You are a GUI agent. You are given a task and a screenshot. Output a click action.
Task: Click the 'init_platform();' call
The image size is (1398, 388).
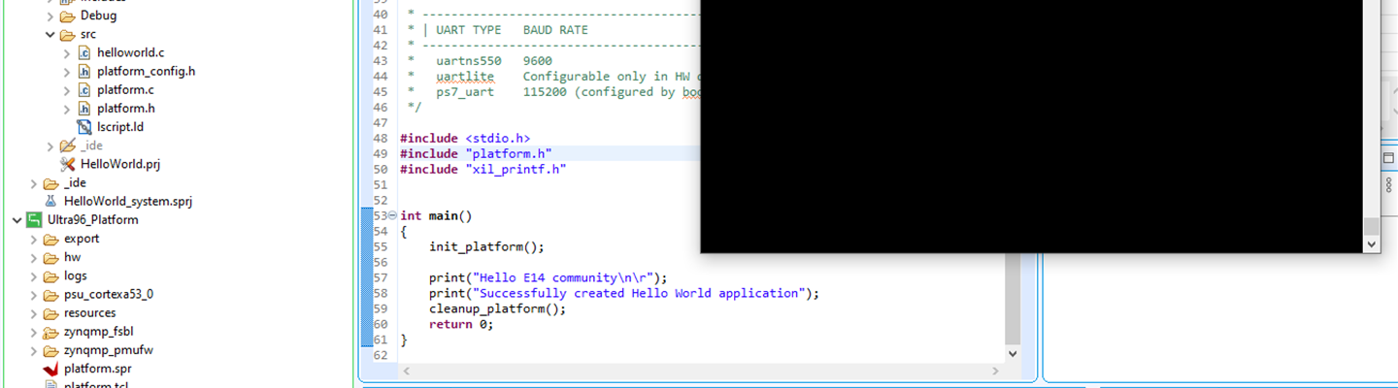pyautogui.click(x=487, y=246)
